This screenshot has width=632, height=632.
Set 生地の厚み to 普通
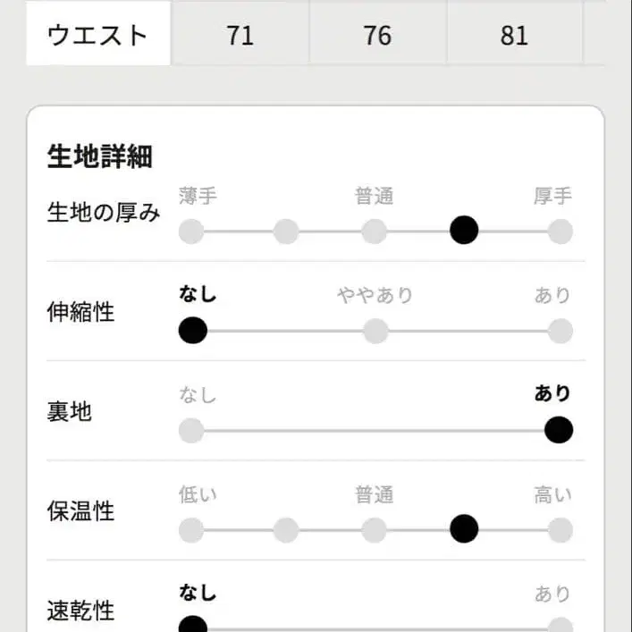pyautogui.click(x=375, y=232)
